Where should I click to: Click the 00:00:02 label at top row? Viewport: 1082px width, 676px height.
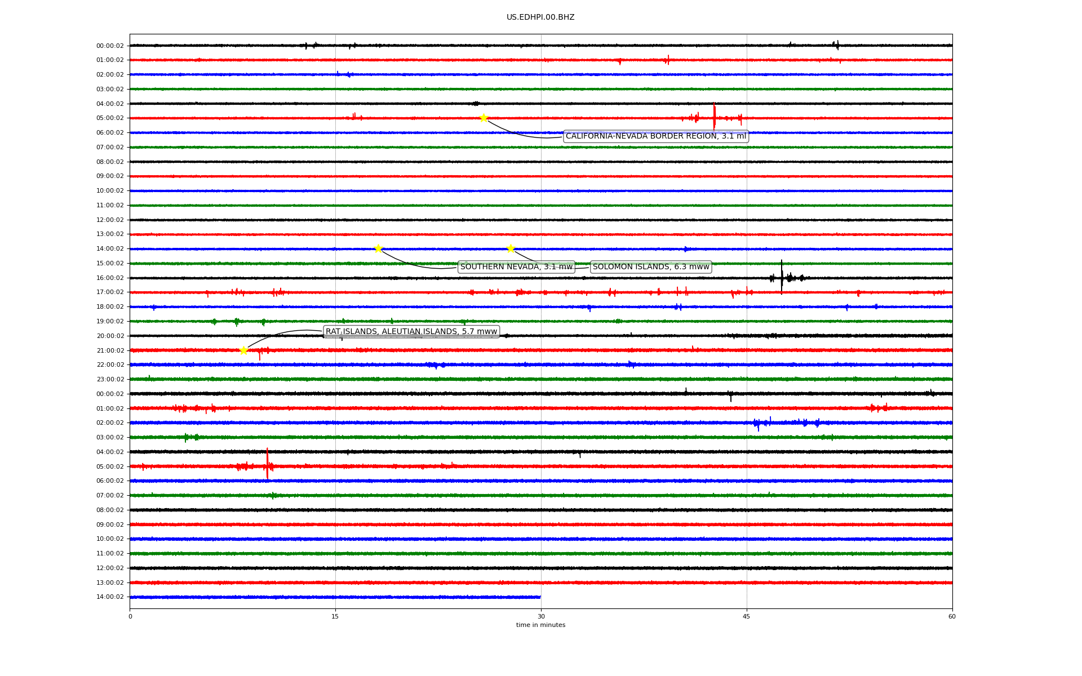pyautogui.click(x=110, y=46)
